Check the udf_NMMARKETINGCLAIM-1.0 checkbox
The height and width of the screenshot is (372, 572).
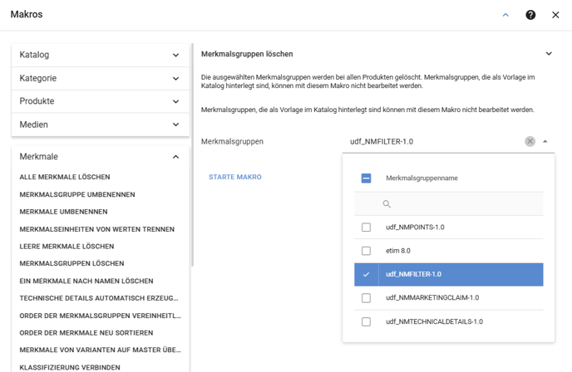pyautogui.click(x=366, y=298)
